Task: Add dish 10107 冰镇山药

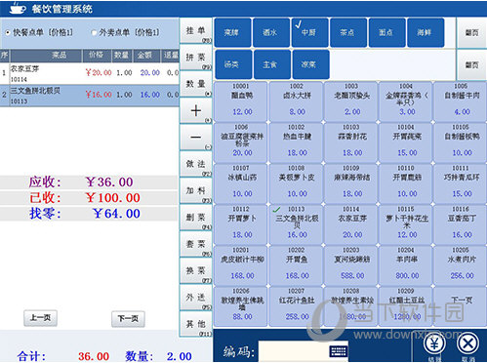Action: click(x=241, y=183)
